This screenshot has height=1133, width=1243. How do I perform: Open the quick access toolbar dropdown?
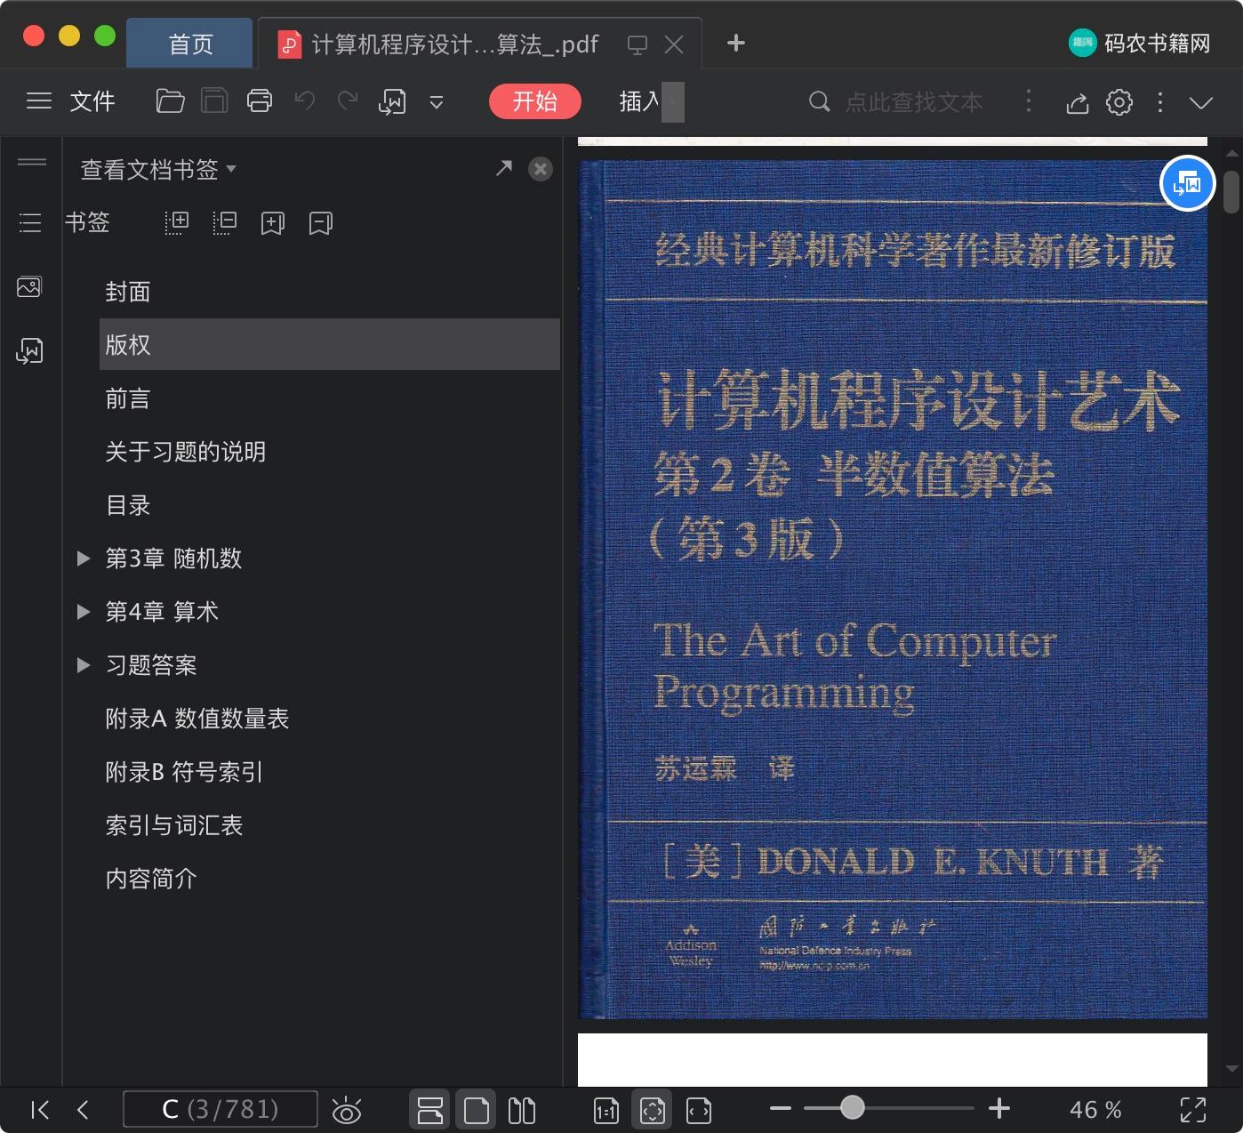pyautogui.click(x=437, y=103)
